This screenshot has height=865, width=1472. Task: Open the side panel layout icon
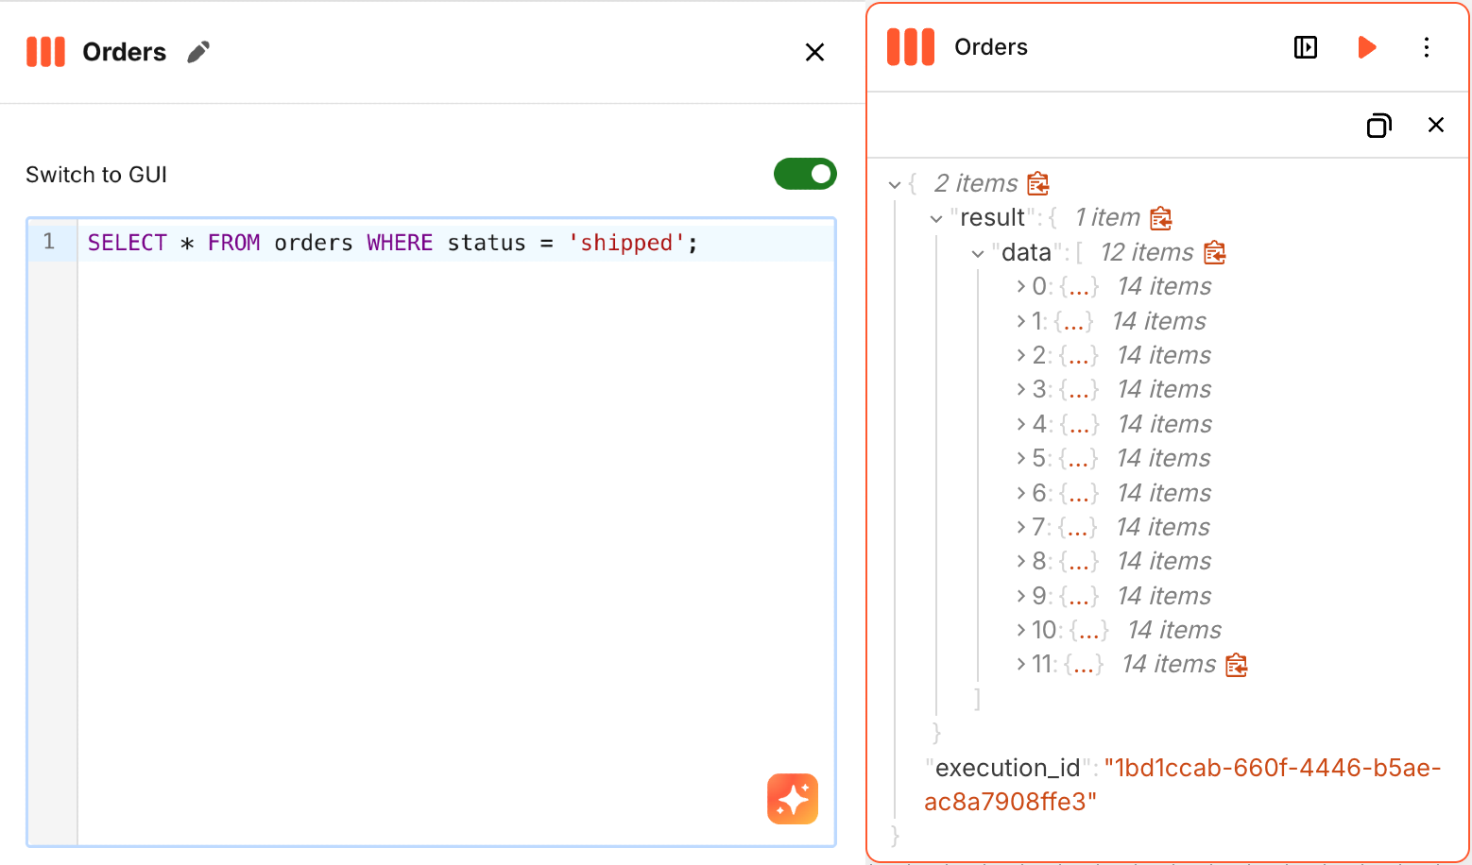(1306, 47)
